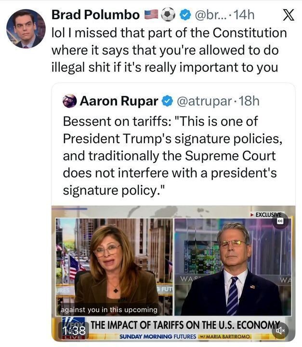Open Brad Polumbo's profile picture
Screen dimensions: 302x347
pyautogui.click(x=26, y=28)
